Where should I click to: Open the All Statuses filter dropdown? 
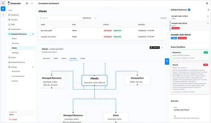tap(89, 18)
